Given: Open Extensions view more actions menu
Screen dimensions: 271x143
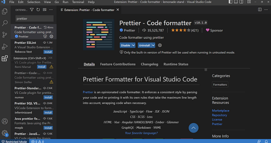Looking at the screenshot, I should coord(51,10).
